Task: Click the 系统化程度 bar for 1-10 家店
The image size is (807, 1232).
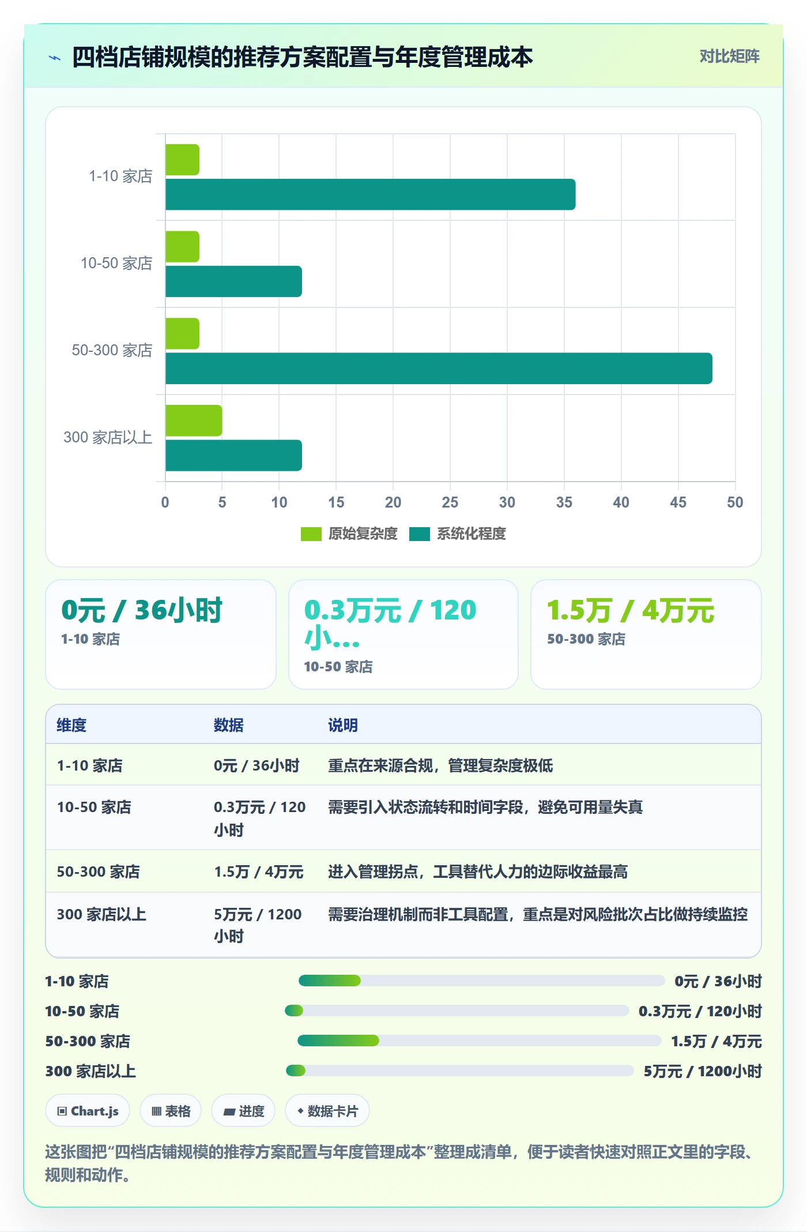Action: [371, 194]
